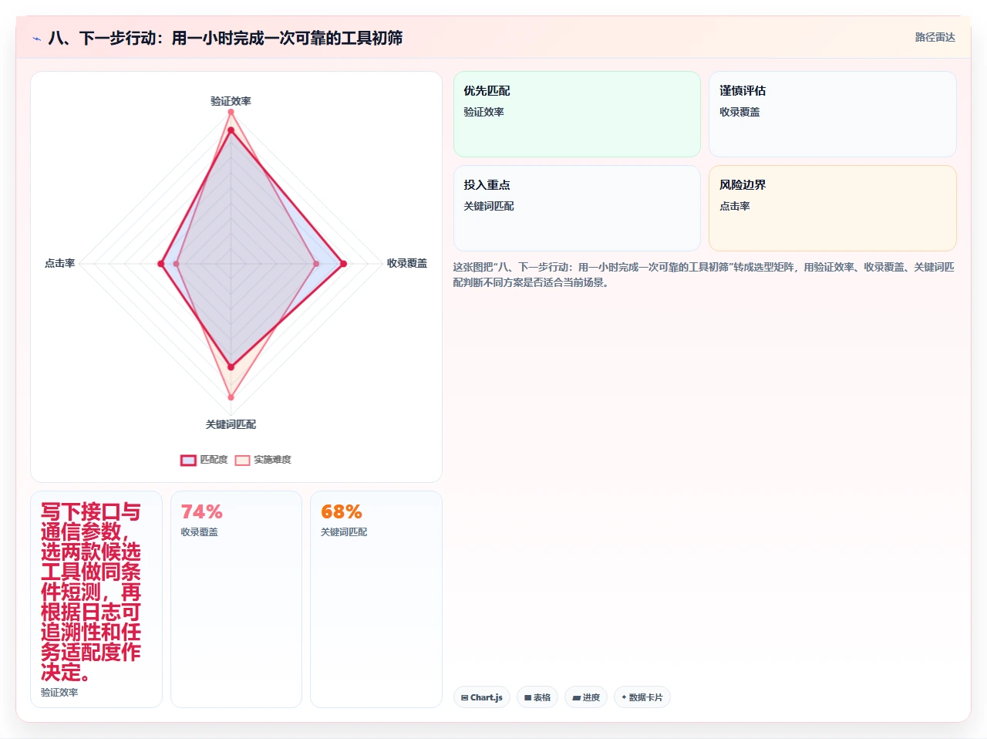This screenshot has width=987, height=739.
Task: Click the 收录覆盖 radar axis label
Action: point(406,263)
